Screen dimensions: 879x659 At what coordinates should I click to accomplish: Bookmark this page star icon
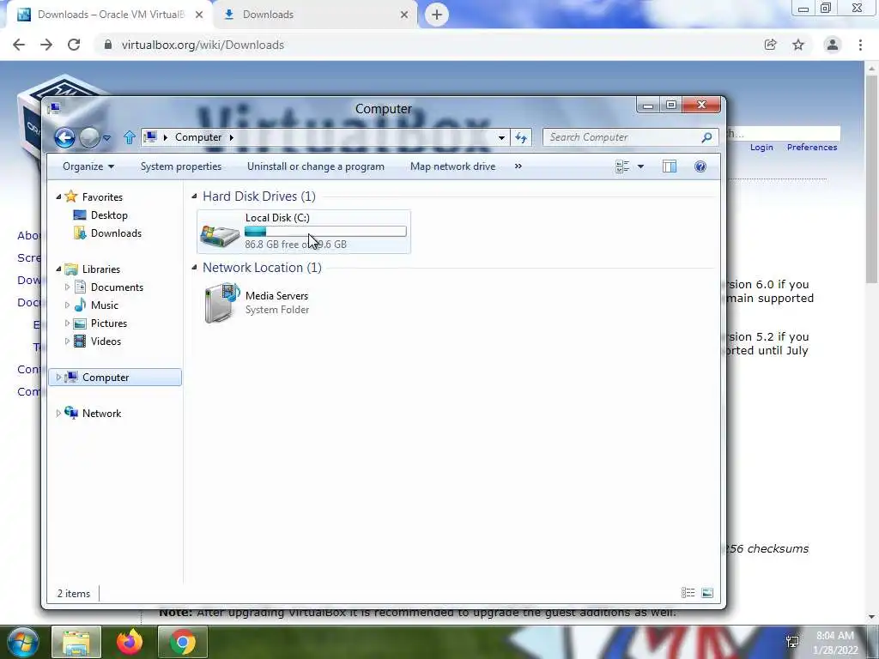point(798,45)
